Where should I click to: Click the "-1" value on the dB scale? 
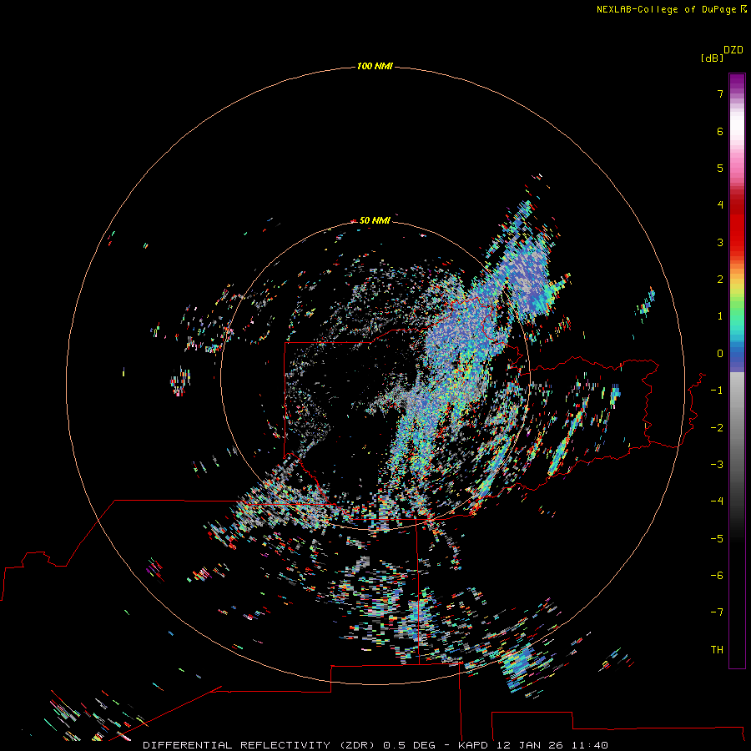pyautogui.click(x=717, y=391)
